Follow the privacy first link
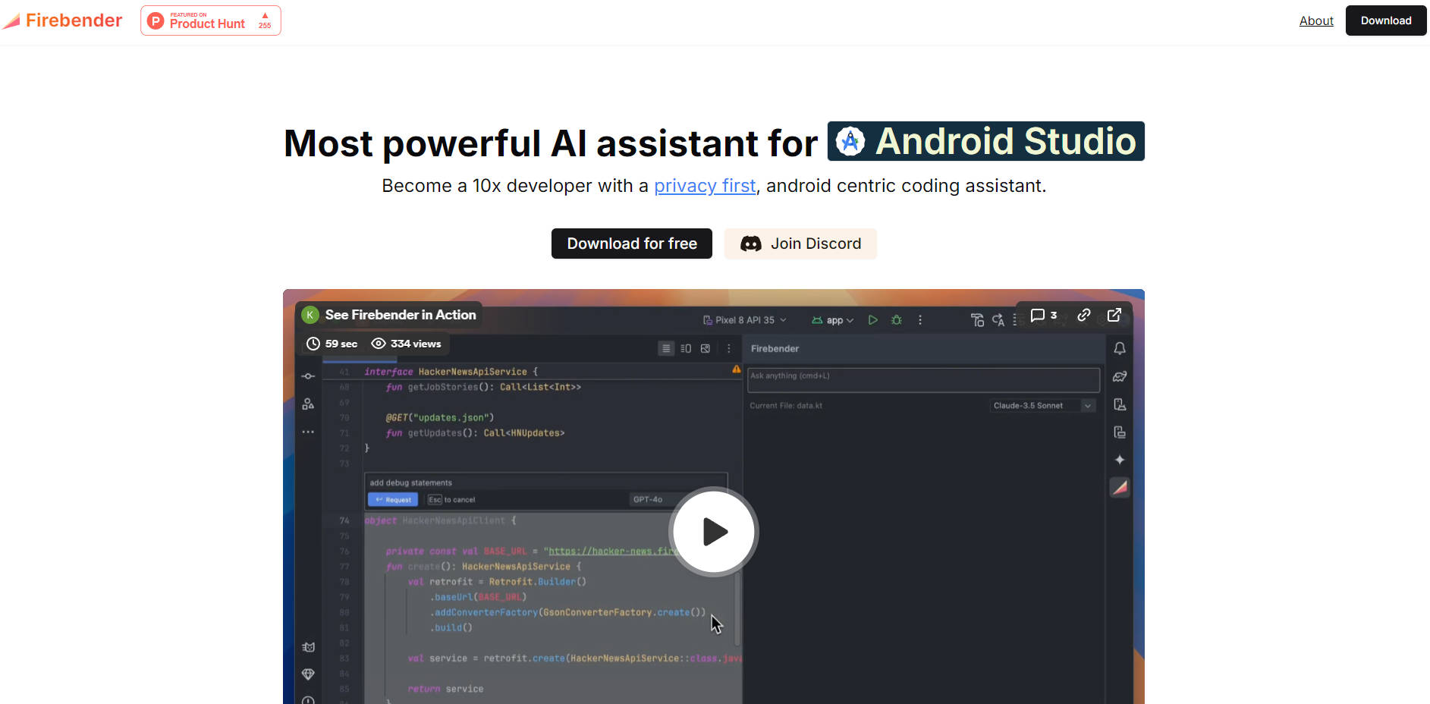The height and width of the screenshot is (704, 1430). [x=705, y=186]
